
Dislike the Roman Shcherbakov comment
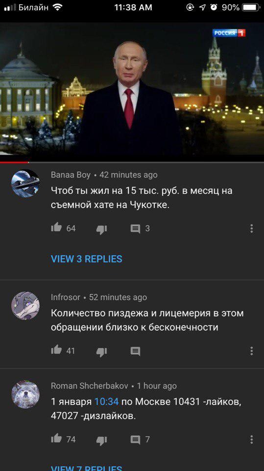tap(101, 441)
